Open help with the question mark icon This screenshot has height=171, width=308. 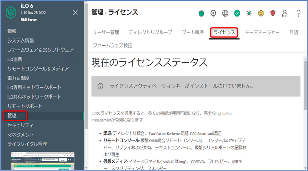point(299,13)
